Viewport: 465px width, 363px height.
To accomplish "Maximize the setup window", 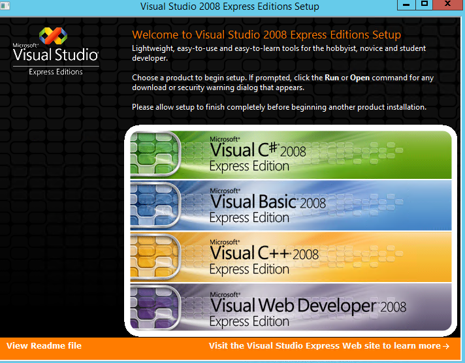I will [424, 5].
